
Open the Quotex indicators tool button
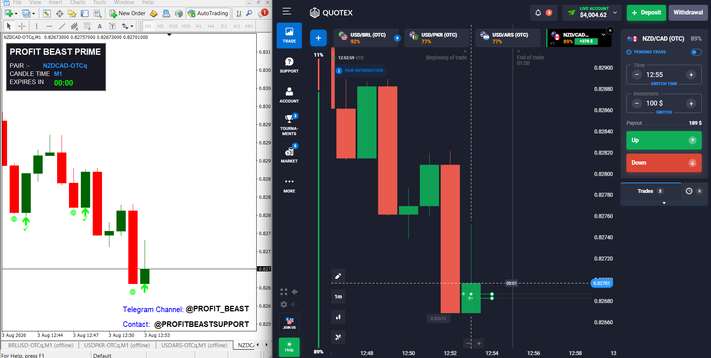(338, 337)
